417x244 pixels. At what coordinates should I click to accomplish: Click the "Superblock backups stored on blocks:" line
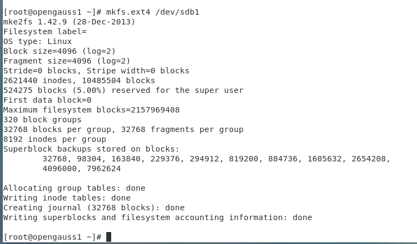pyautogui.click(x=92, y=149)
